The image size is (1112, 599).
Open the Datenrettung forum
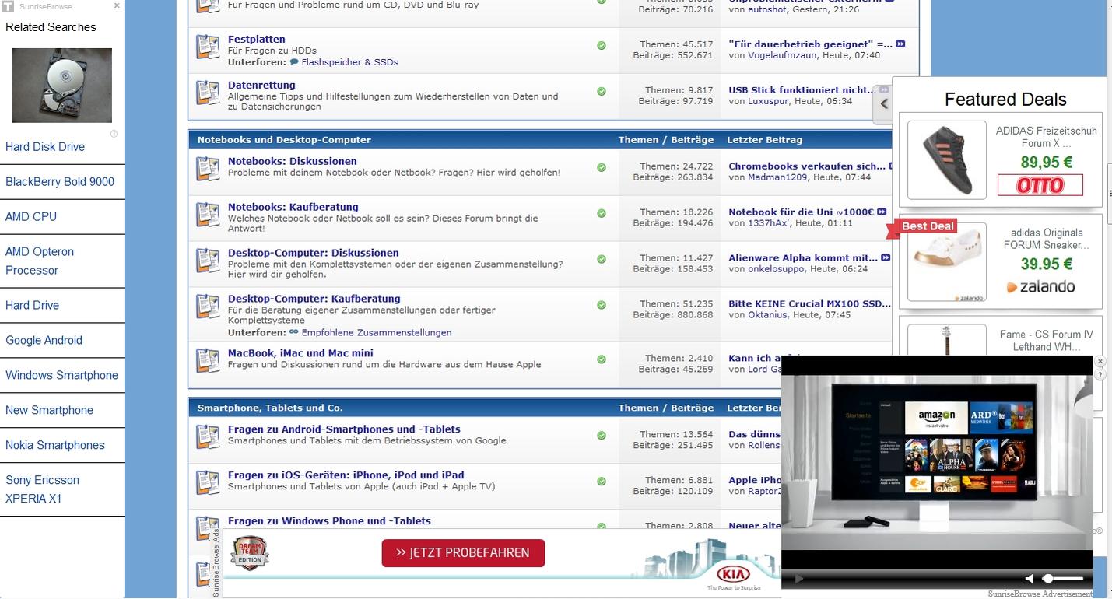coord(261,86)
